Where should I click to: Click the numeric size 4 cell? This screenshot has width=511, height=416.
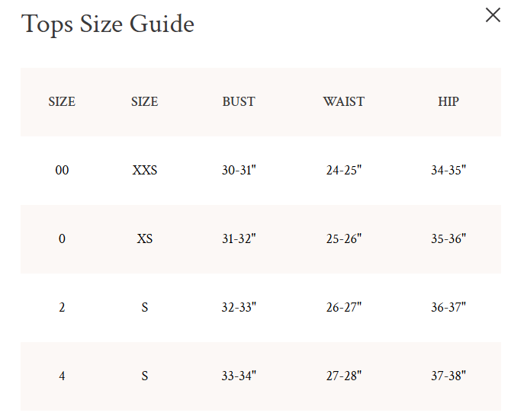pos(62,376)
